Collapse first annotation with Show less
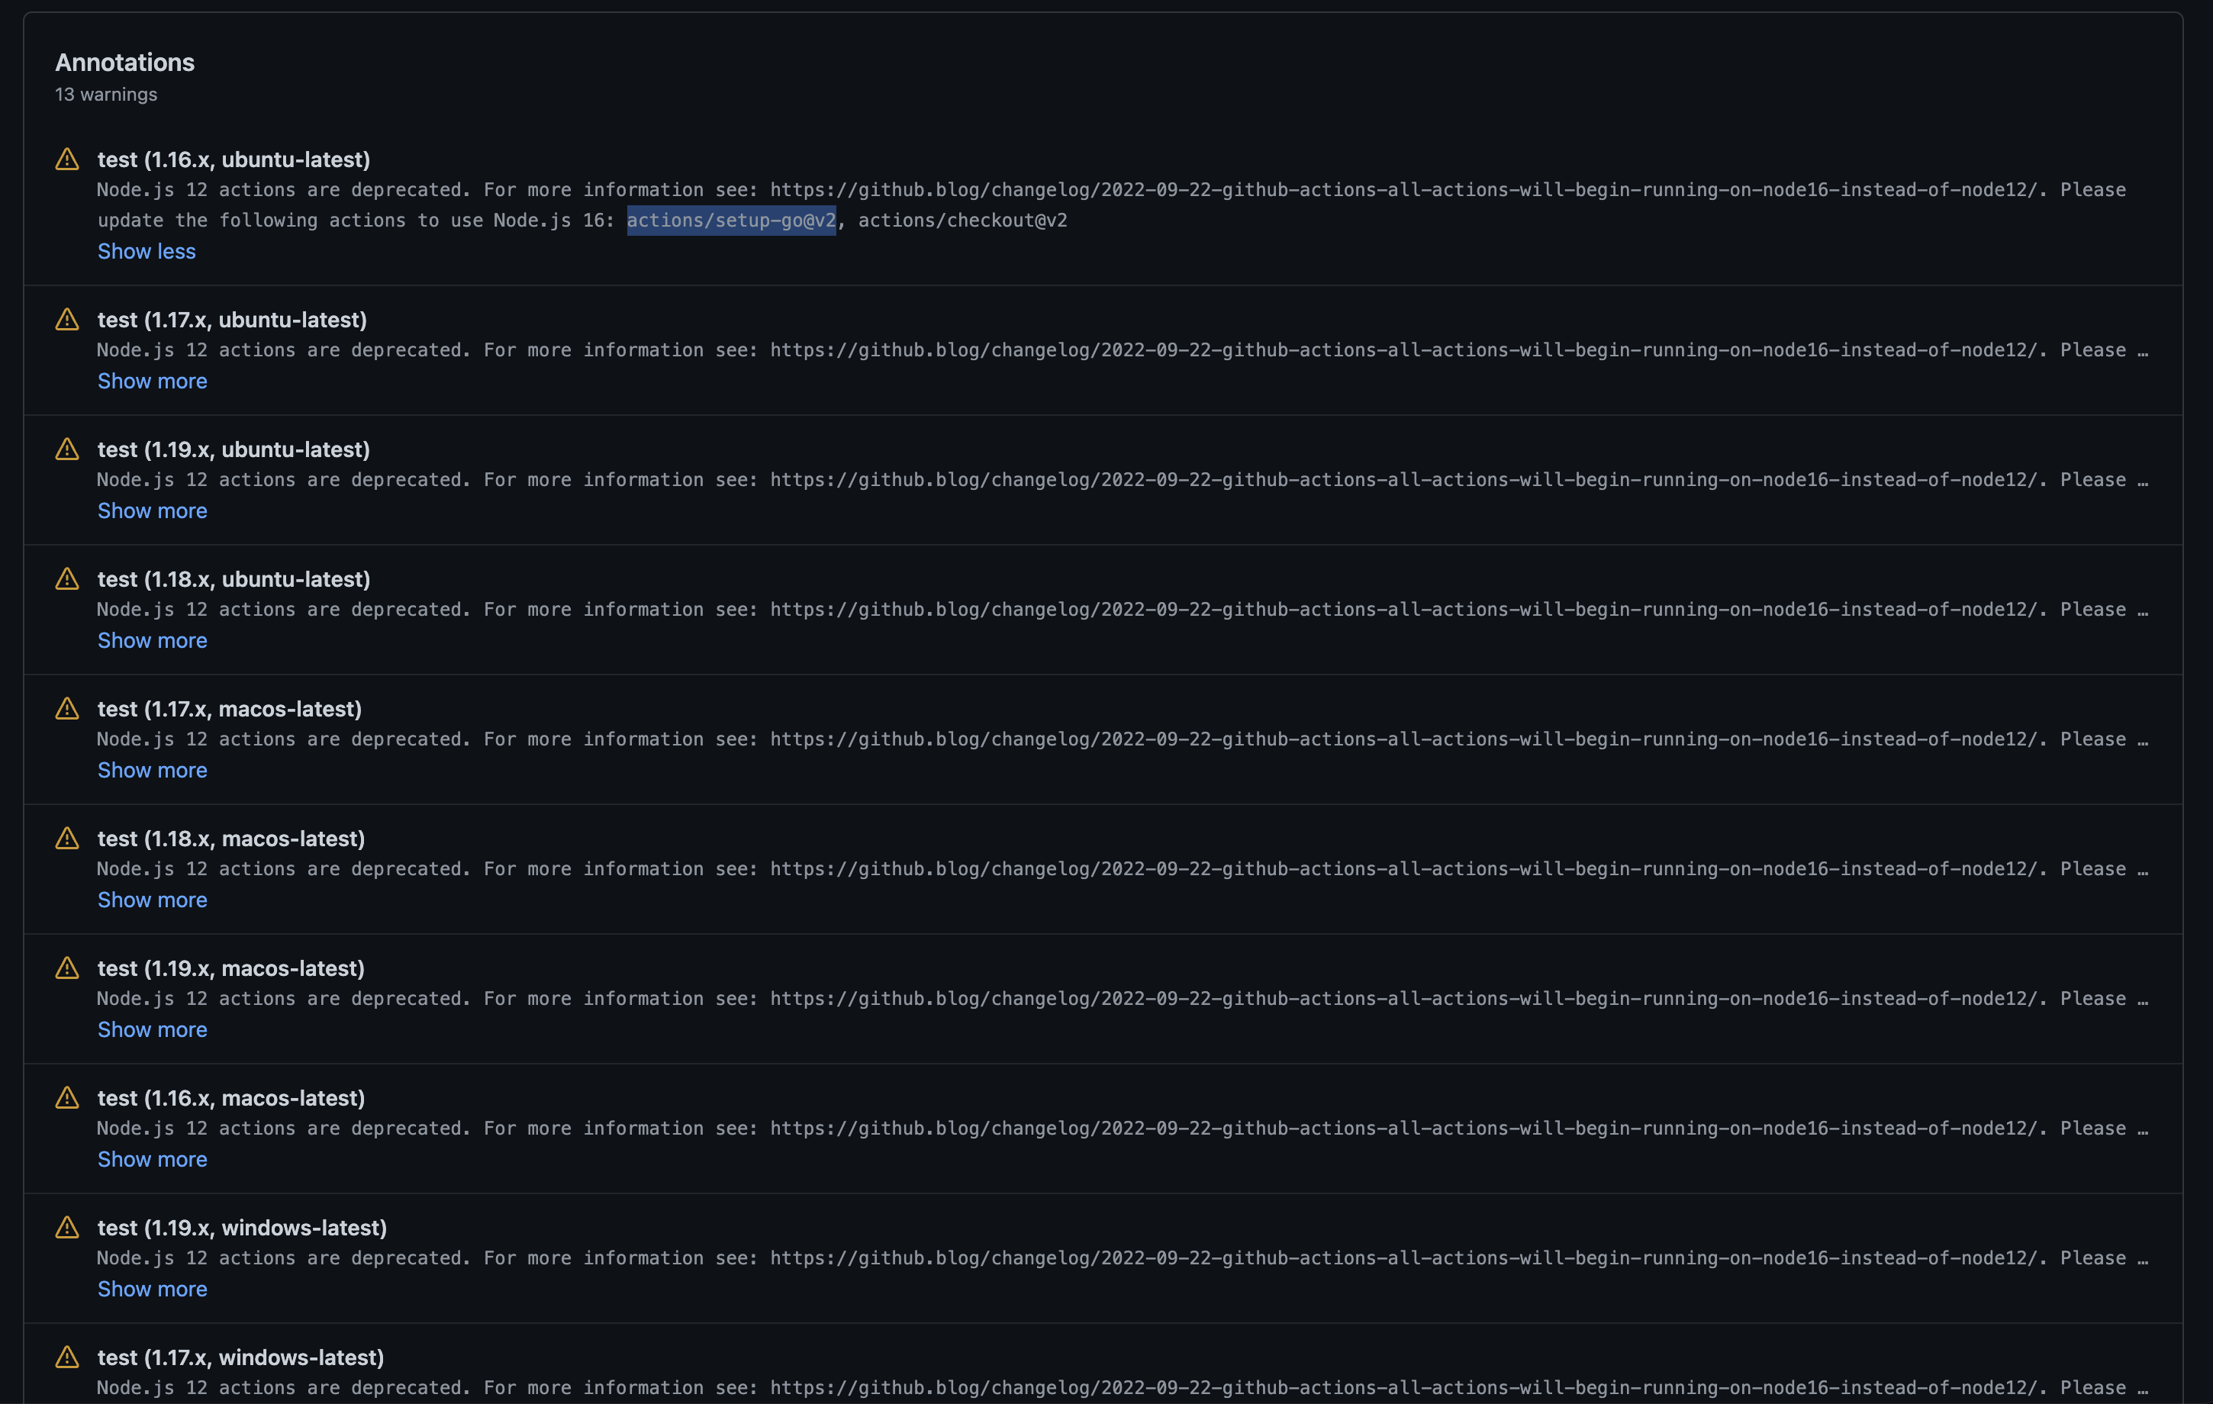Image resolution: width=2213 pixels, height=1404 pixels. (146, 251)
